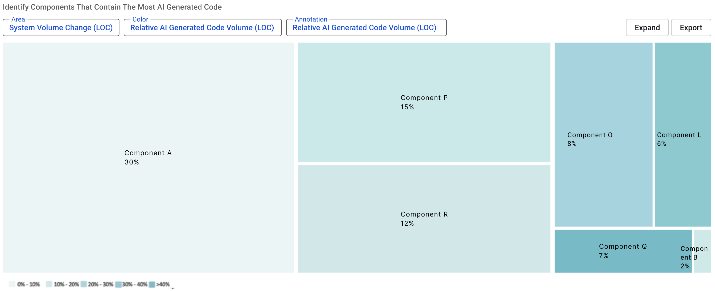Click the 10% - 20% legend color swatch
The height and width of the screenshot is (291, 715).
coord(49,284)
